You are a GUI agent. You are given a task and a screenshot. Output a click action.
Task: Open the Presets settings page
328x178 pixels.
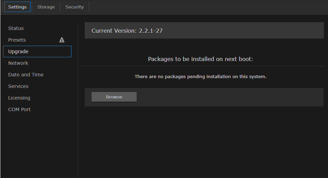pyautogui.click(x=17, y=40)
